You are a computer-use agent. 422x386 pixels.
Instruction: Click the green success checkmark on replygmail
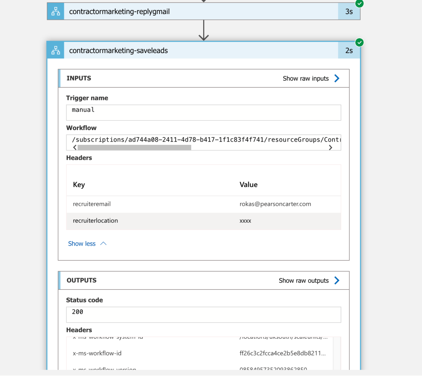click(359, 3)
